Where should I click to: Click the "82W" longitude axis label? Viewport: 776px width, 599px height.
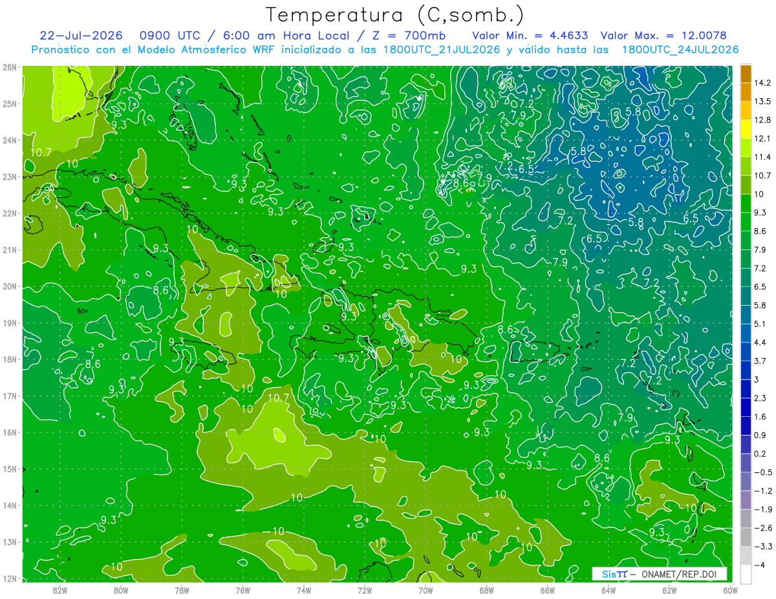coord(60,589)
